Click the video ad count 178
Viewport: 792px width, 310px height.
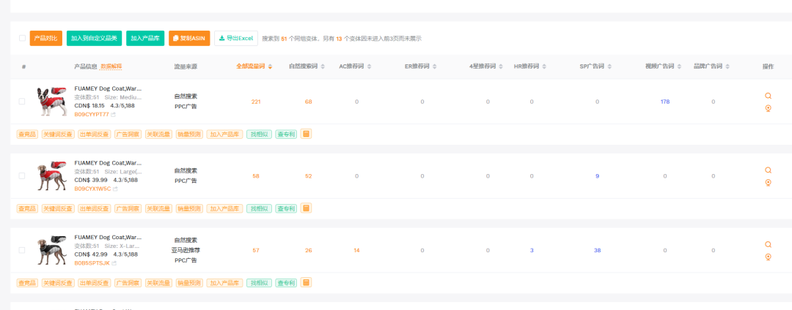point(664,102)
